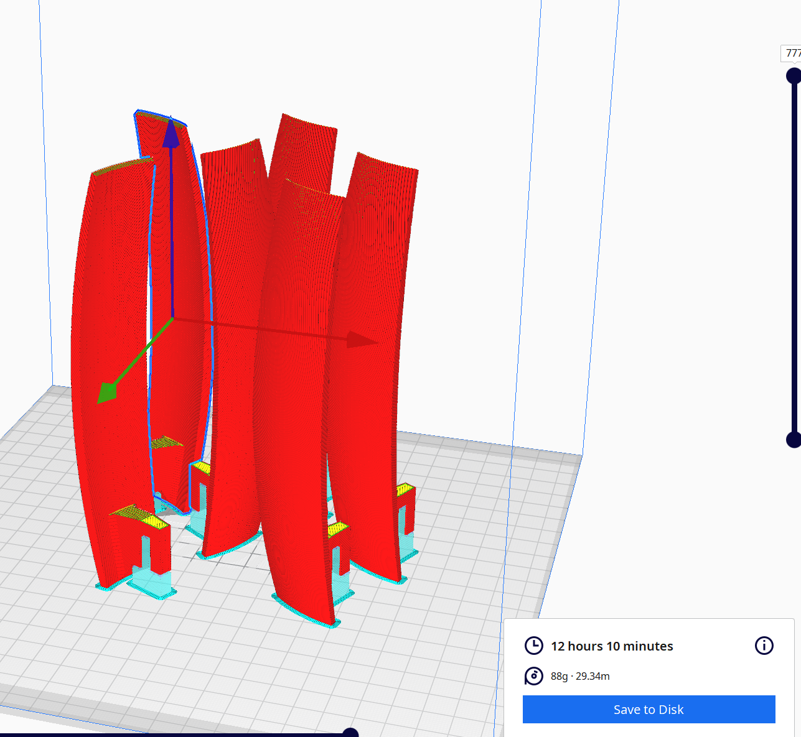This screenshot has height=737, width=801.
Task: Select the upper layer slider handle
Action: click(x=794, y=76)
